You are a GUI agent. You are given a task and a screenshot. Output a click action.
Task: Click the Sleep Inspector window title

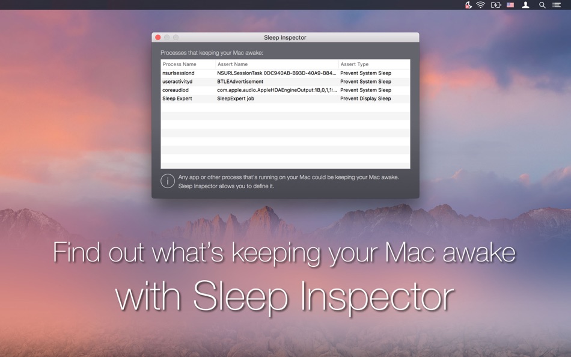click(285, 37)
